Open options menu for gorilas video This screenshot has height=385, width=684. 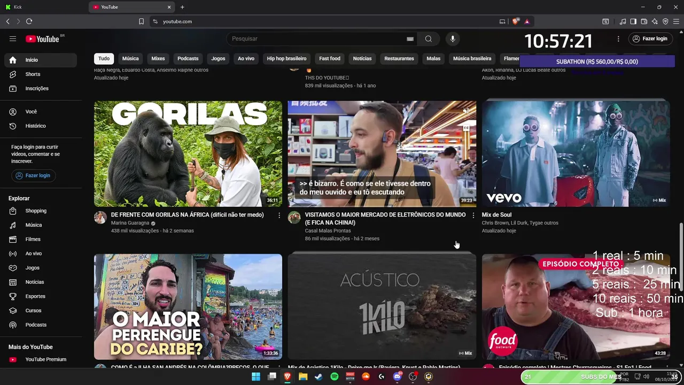pyautogui.click(x=279, y=215)
